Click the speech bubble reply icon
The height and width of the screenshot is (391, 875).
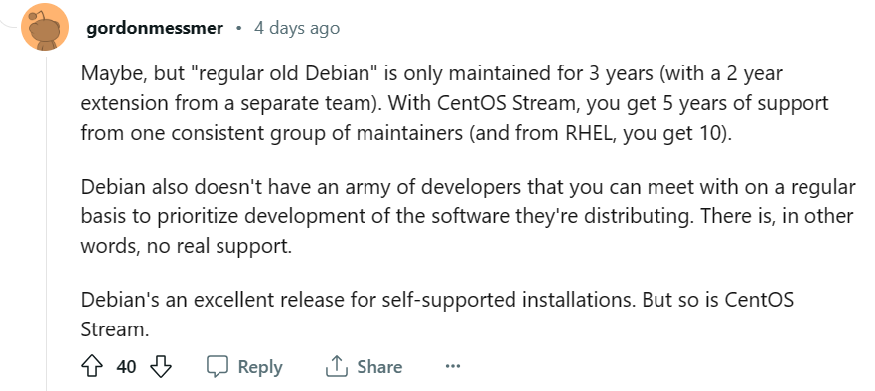(x=218, y=367)
